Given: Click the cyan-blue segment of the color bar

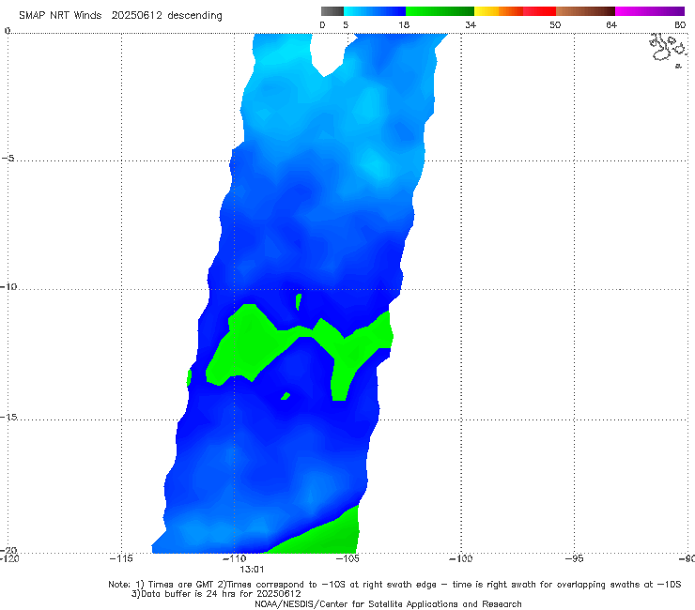Looking at the screenshot, I should click(x=375, y=11).
